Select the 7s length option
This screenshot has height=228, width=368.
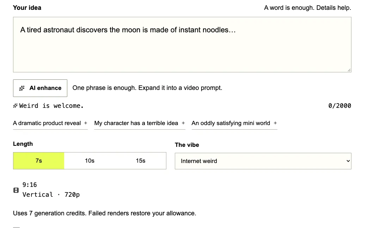(39, 161)
